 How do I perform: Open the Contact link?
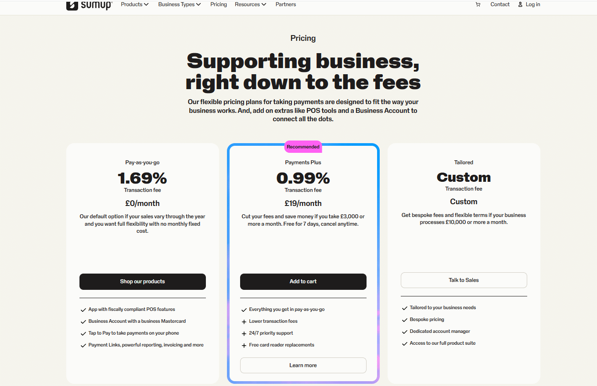pos(500,4)
